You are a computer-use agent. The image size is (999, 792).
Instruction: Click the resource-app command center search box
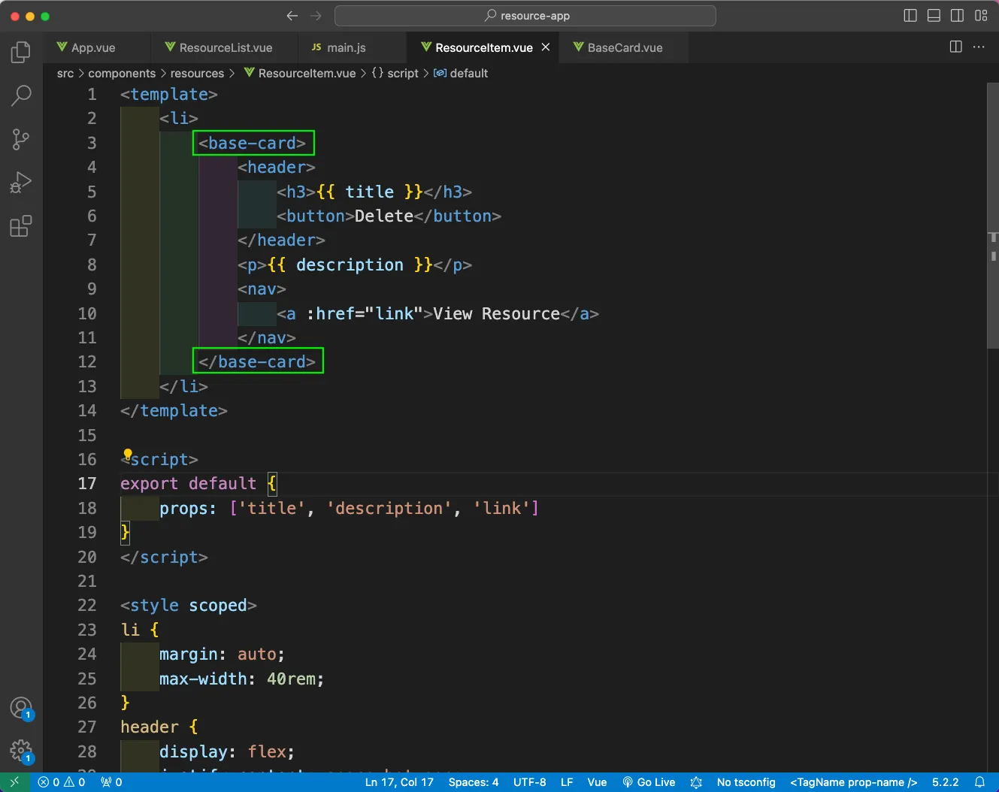tap(525, 16)
